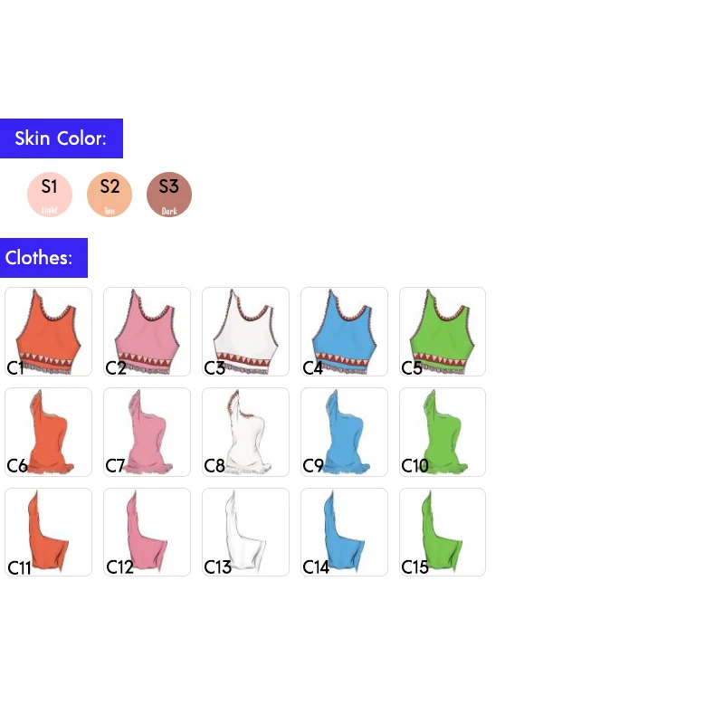724x724 pixels.
Task: Select the orange draped top C11
Action: (x=49, y=532)
